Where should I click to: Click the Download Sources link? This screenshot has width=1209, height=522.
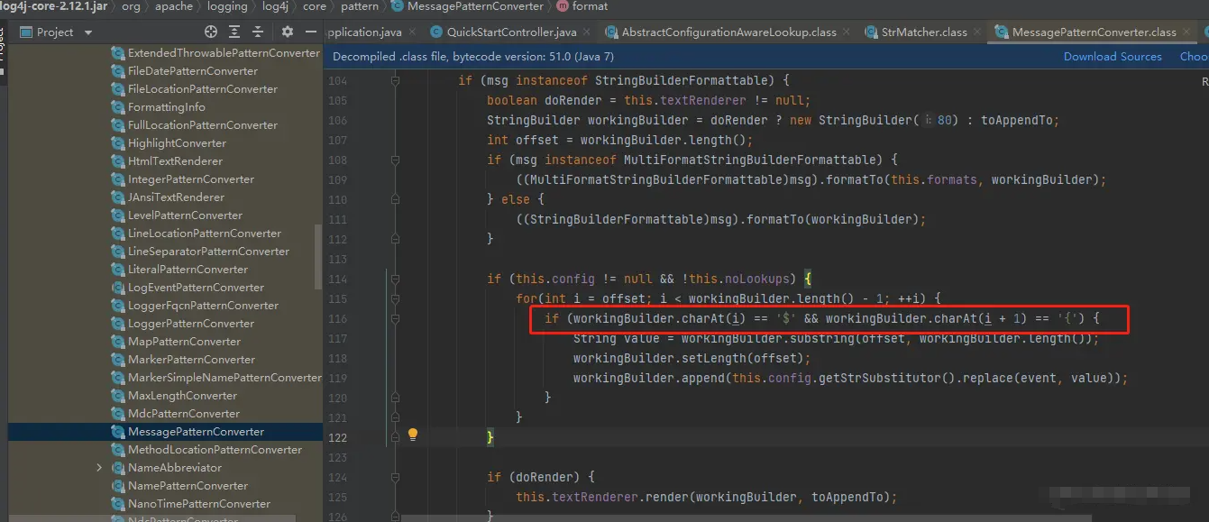click(x=1113, y=56)
